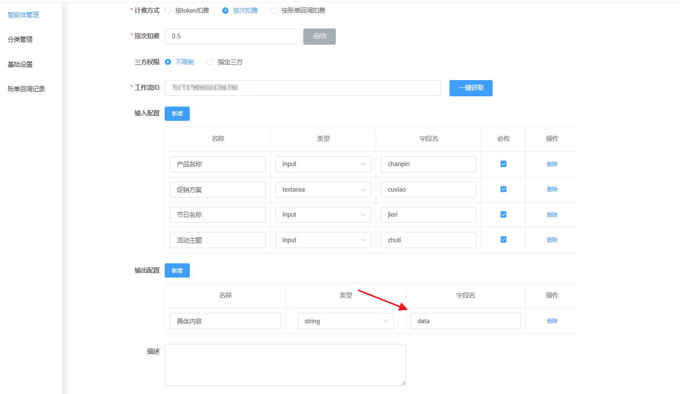Click the data 字段名 output field

(465, 321)
